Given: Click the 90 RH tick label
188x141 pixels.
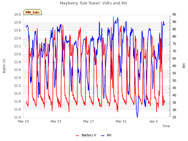Looking at the screenshot, I should coord(174,22).
